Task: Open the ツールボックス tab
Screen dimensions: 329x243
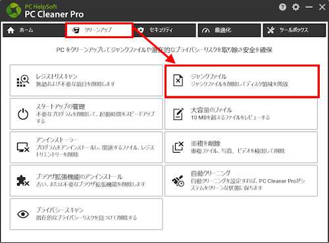Action: [294, 30]
